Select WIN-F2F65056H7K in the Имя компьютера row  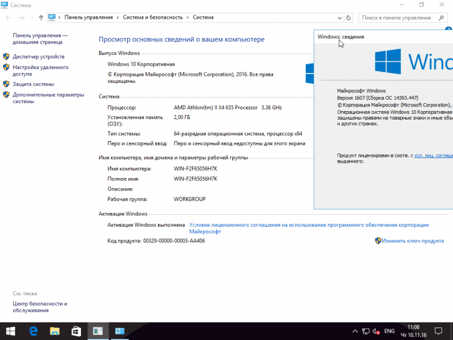195,168
